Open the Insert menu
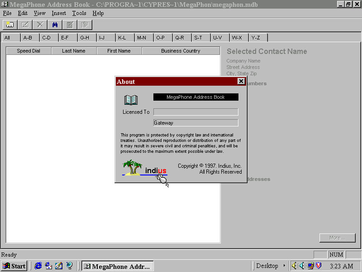This screenshot has height=272, width=362. pos(58,13)
